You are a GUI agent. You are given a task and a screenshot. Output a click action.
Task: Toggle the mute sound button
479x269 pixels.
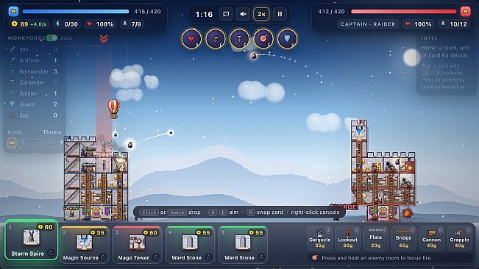click(243, 14)
